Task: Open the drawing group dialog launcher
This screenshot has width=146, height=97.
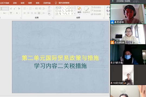Action: pyautogui.click(x=104, y=18)
